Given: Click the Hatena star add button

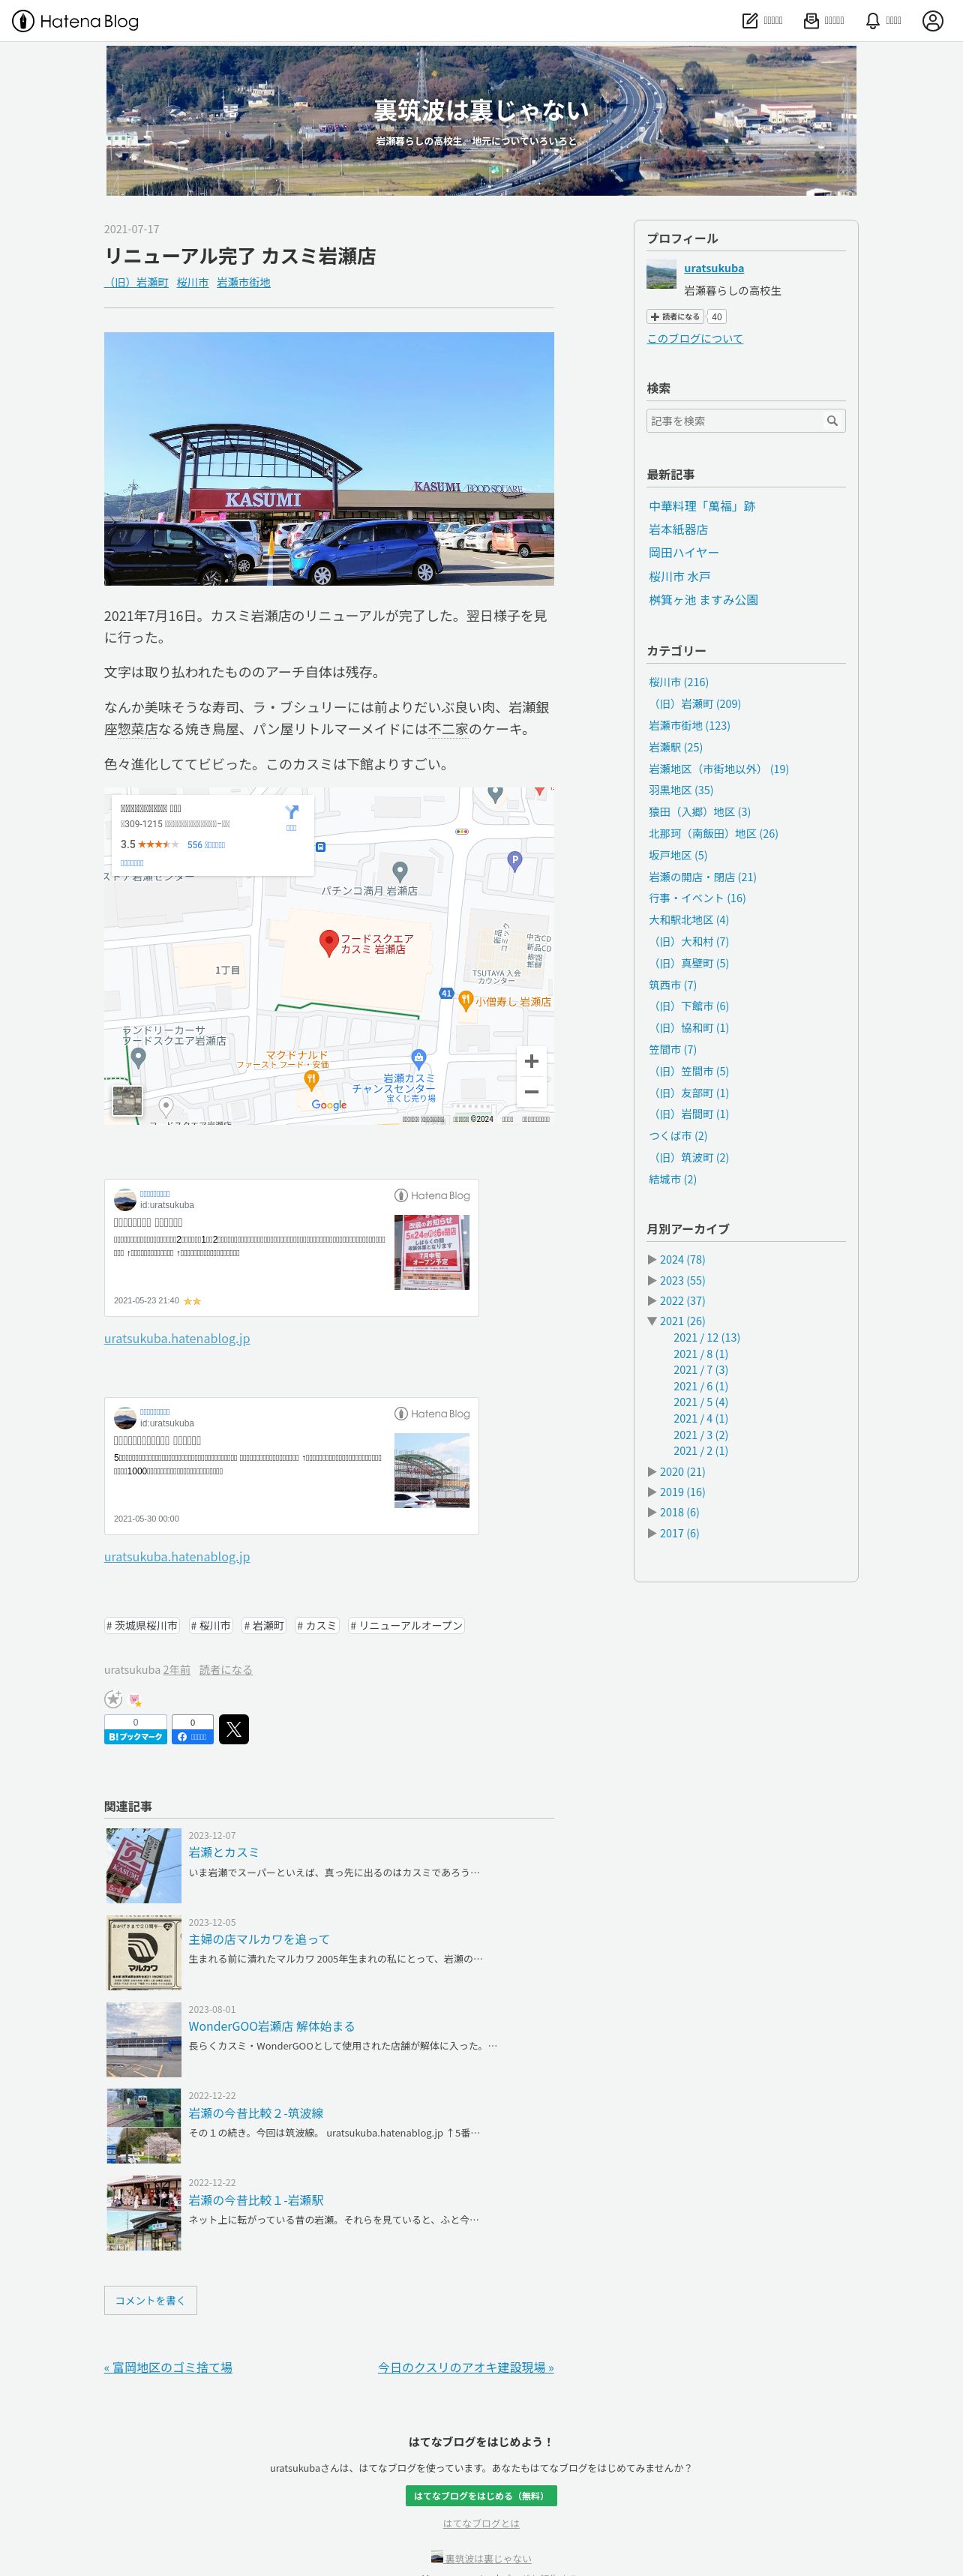Looking at the screenshot, I should (113, 1699).
